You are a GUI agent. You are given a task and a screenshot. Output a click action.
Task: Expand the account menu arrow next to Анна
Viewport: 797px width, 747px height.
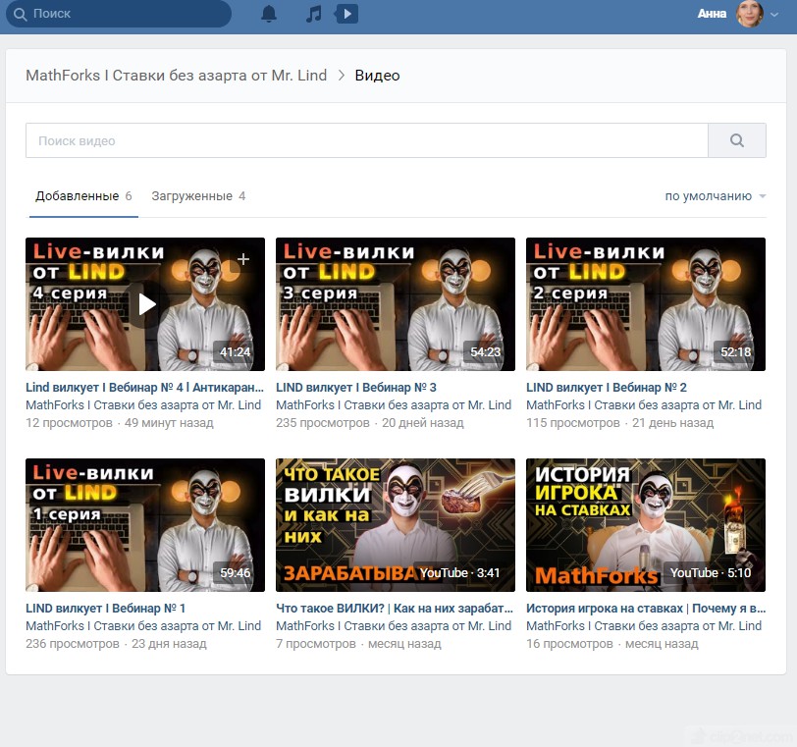774,14
